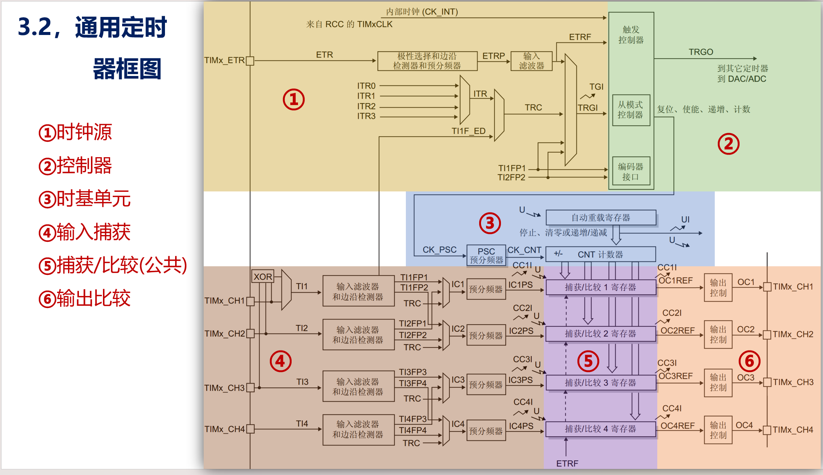The height and width of the screenshot is (475, 823).
Task: Click the ETRP signal label
Action: point(493,56)
